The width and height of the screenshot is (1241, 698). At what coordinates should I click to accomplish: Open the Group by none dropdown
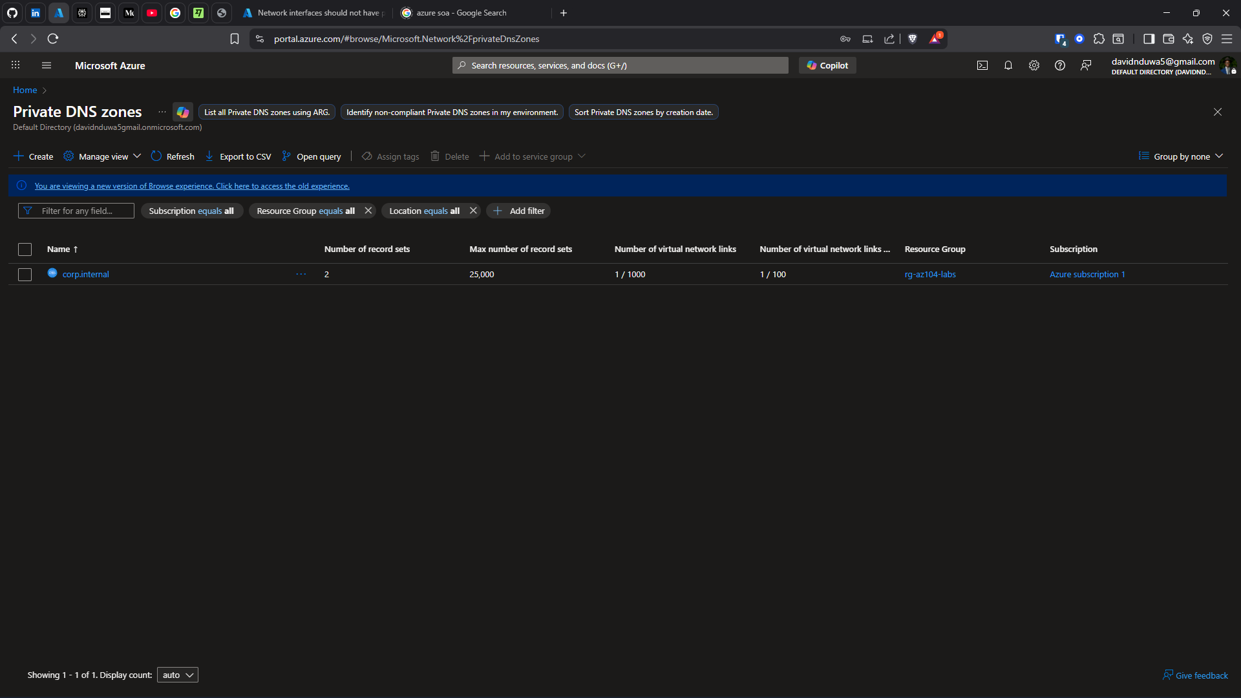(1181, 156)
